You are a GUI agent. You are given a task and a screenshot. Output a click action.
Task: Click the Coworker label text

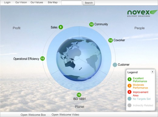(x=119, y=40)
